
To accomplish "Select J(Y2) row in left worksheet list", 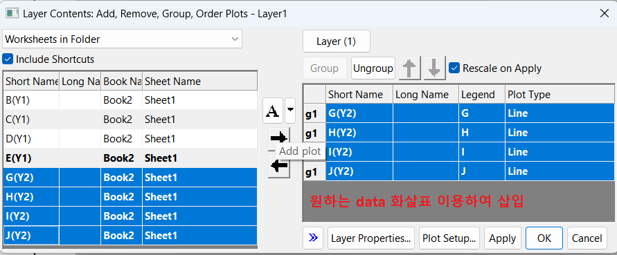I will [130, 236].
